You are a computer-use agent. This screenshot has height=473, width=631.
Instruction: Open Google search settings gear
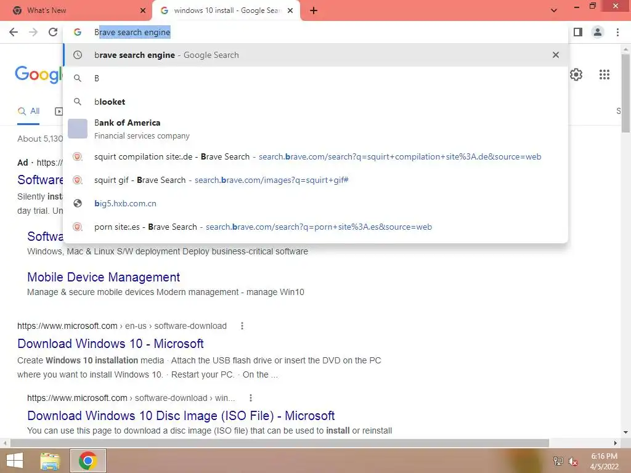click(x=576, y=75)
